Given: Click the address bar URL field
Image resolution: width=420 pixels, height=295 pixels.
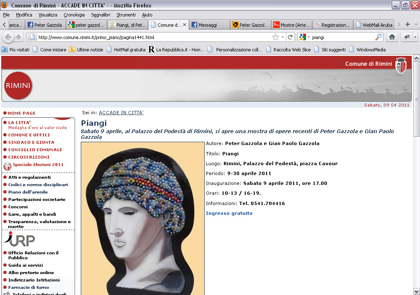Looking at the screenshot, I should [154, 37].
